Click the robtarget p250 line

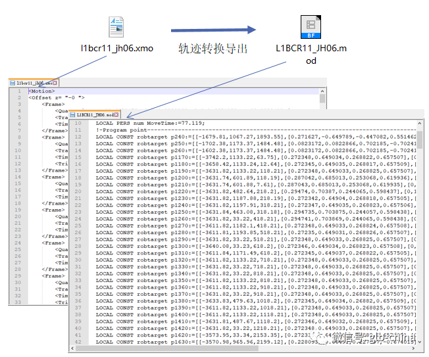coord(256,144)
